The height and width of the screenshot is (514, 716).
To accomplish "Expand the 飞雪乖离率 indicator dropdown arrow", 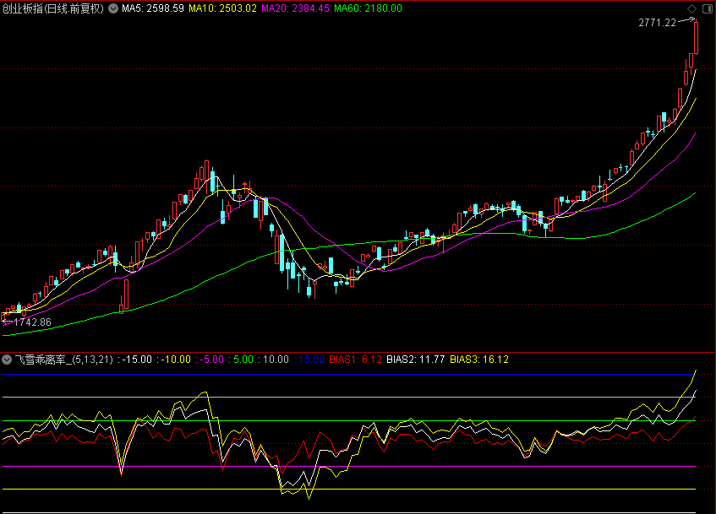I will click(x=7, y=360).
